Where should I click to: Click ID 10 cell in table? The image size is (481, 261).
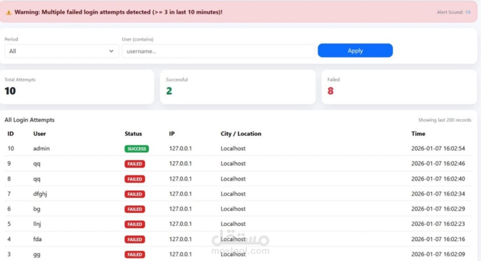(11, 148)
